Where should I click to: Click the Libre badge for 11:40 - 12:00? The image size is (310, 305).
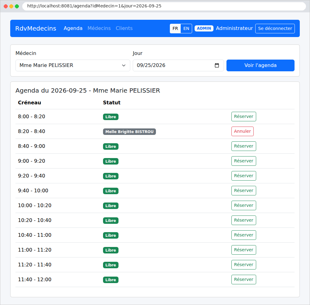pos(110,280)
